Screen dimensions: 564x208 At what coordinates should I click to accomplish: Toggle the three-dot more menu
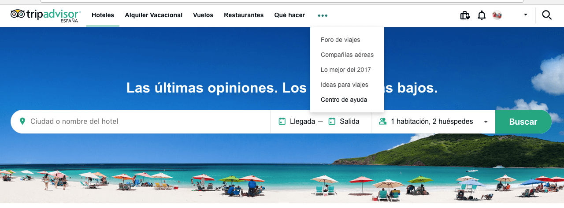point(323,15)
